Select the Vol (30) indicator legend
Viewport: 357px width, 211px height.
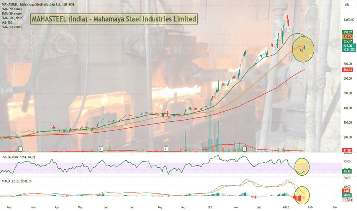[x=7, y=22]
